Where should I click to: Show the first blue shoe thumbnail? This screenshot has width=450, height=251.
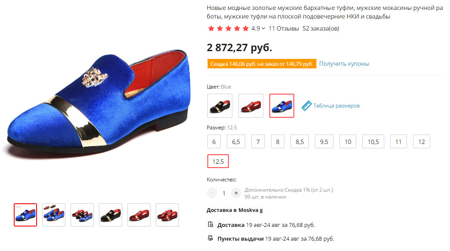point(25,215)
